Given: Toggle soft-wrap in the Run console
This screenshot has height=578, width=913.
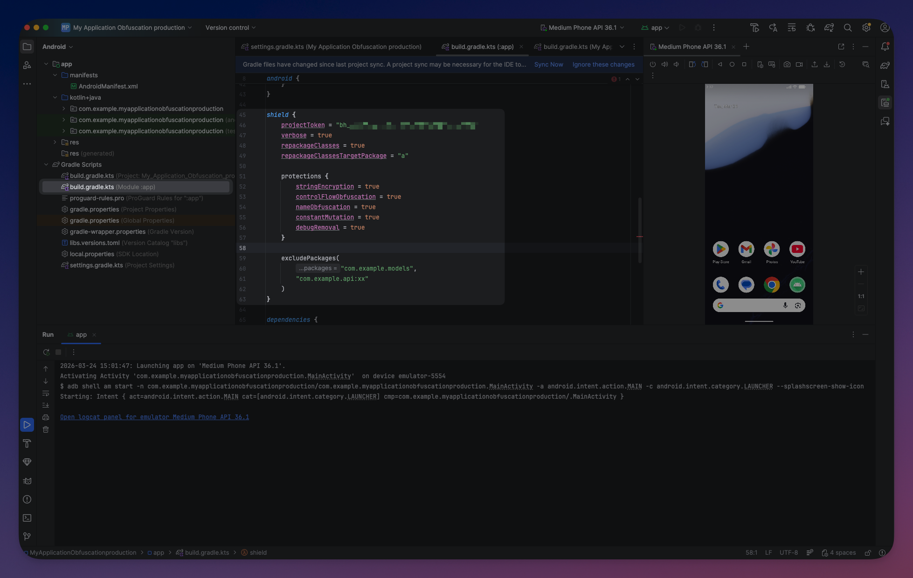Looking at the screenshot, I should [x=46, y=394].
